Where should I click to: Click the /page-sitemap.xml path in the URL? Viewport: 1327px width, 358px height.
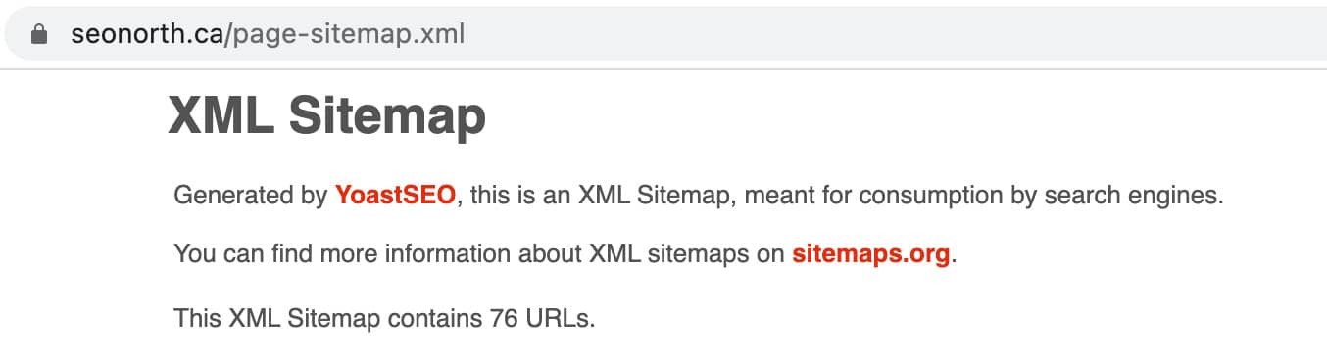coord(344,35)
